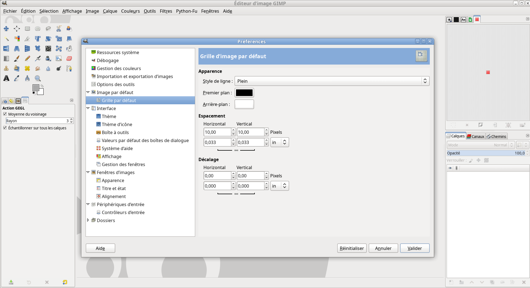The width and height of the screenshot is (530, 288).
Task: Choose the Eraser tool
Action: (69, 58)
